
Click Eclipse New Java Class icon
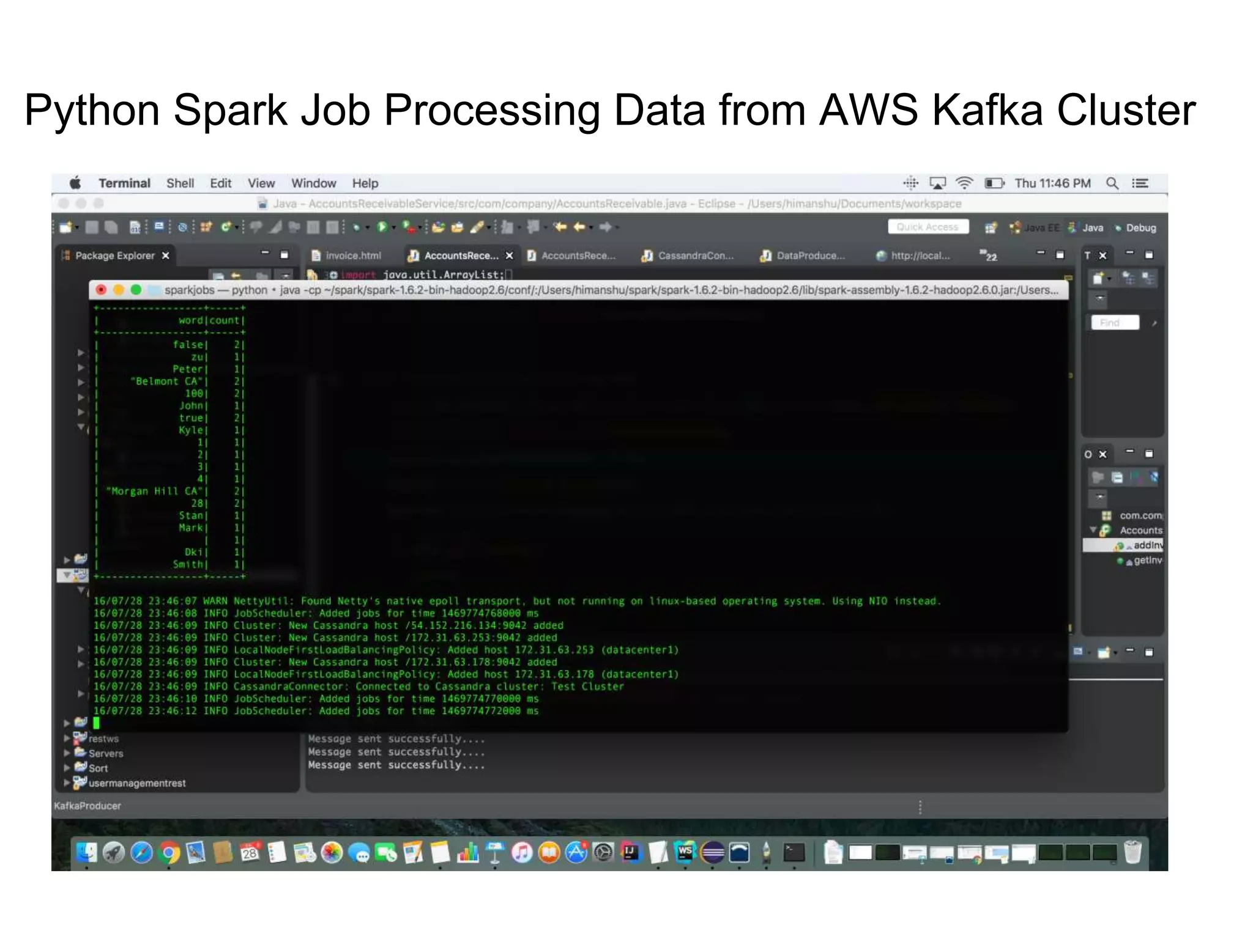(226, 227)
